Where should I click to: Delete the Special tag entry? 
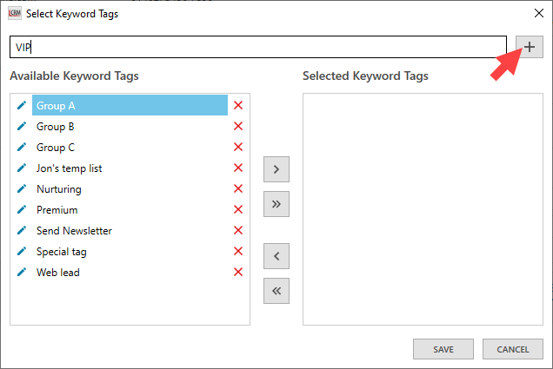(x=238, y=252)
